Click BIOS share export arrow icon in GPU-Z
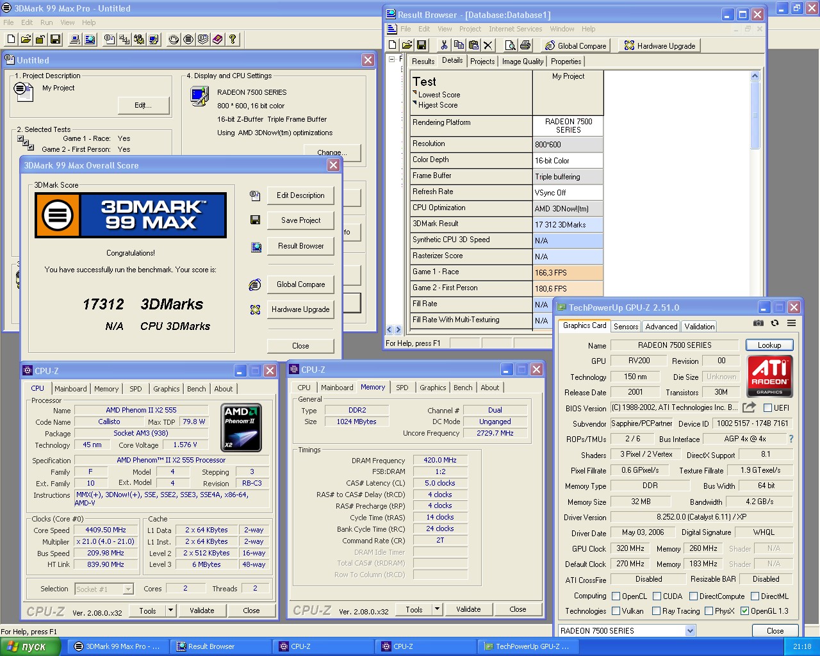 pos(749,407)
